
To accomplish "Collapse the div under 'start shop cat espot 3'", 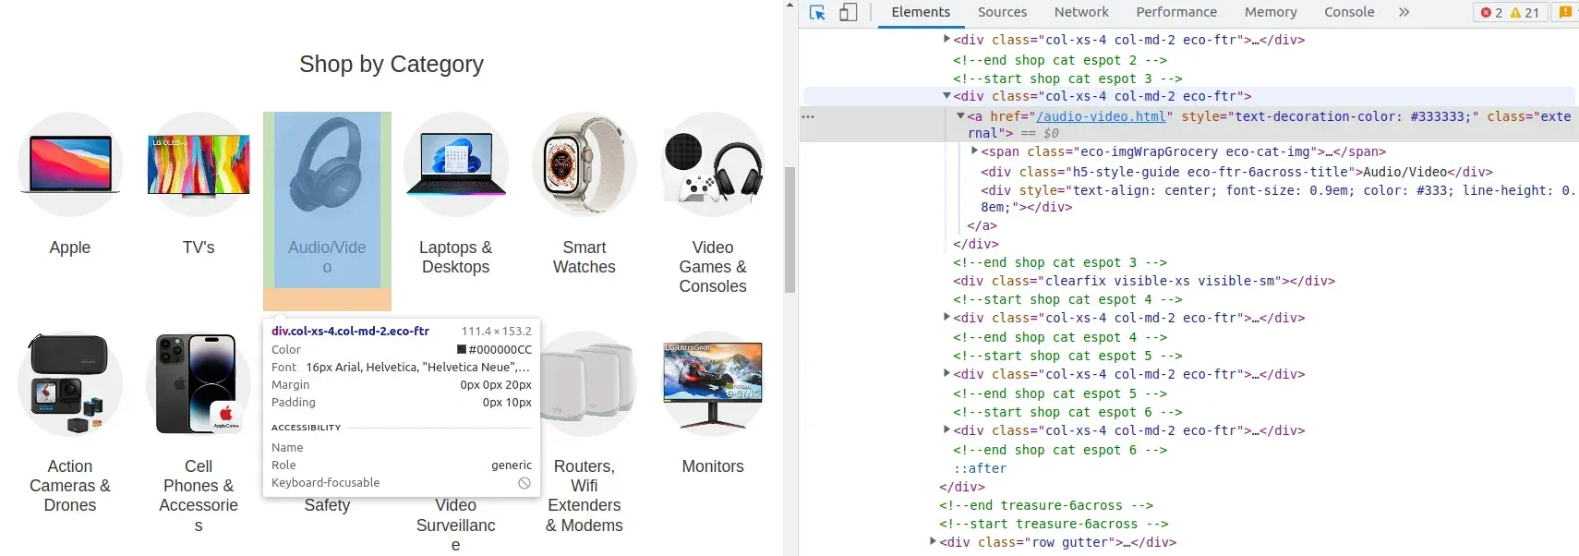I will pos(946,95).
